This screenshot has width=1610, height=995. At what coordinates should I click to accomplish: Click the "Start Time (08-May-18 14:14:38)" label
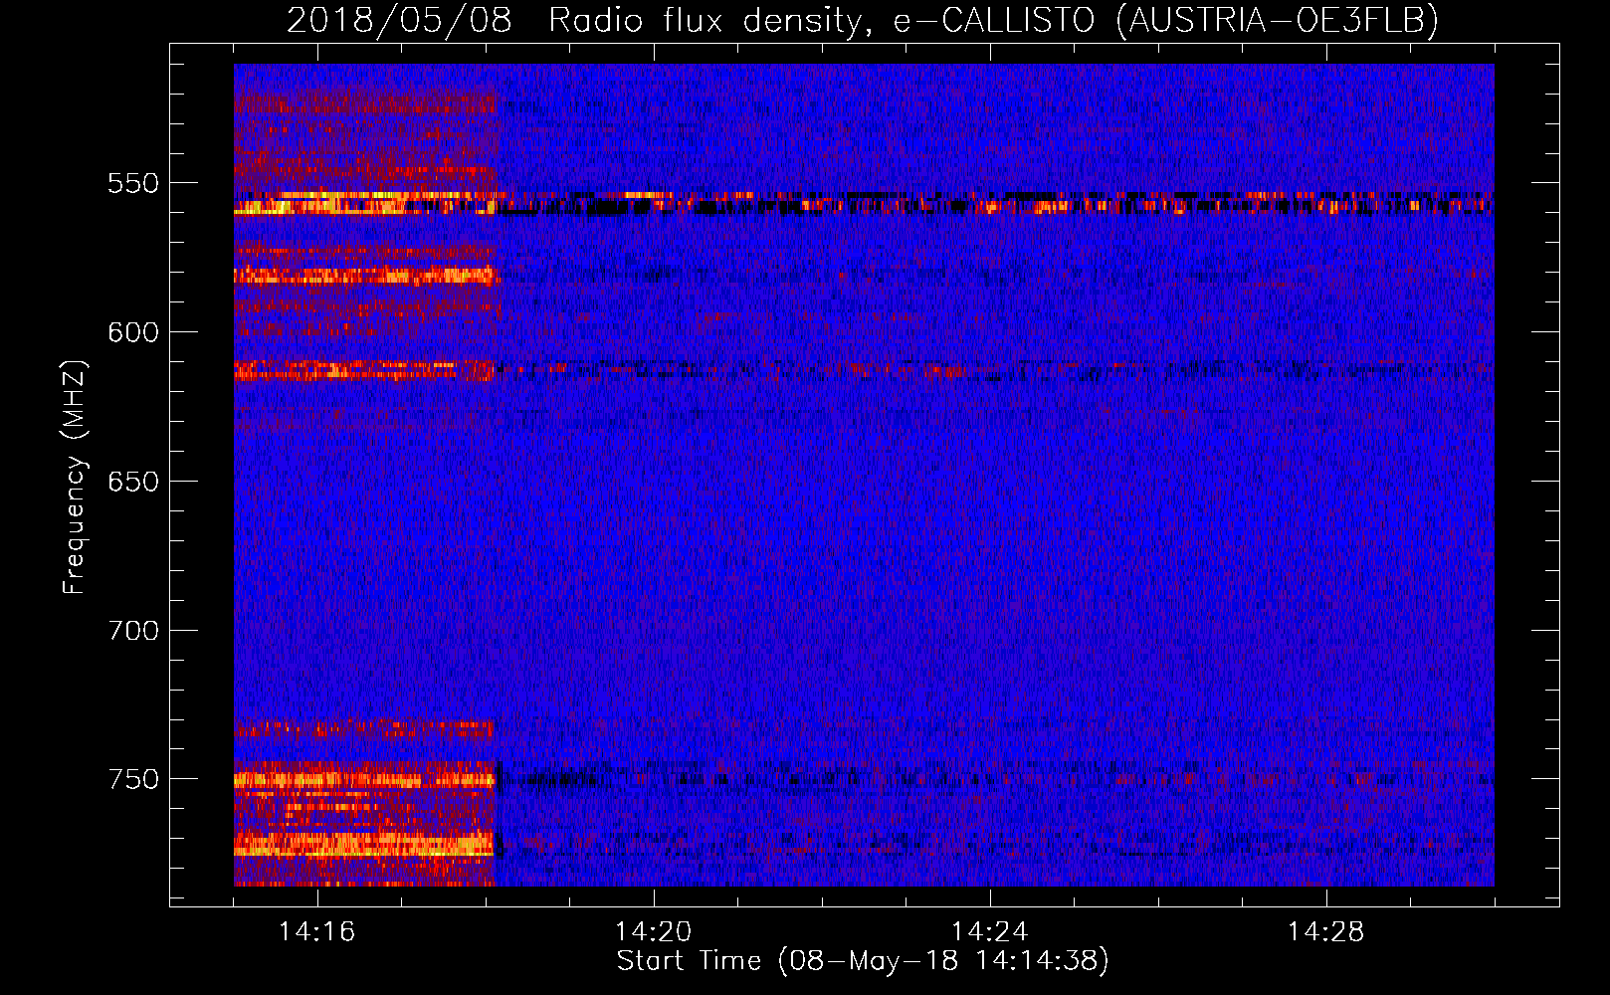863,961
